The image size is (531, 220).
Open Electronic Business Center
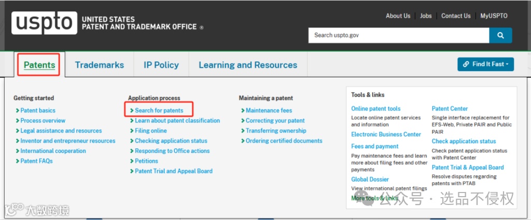pos(386,134)
